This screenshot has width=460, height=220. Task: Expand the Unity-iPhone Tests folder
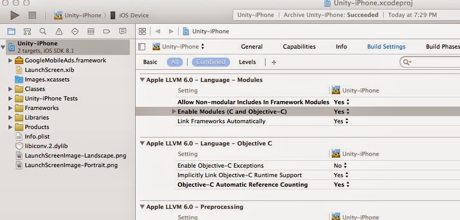click(10, 98)
